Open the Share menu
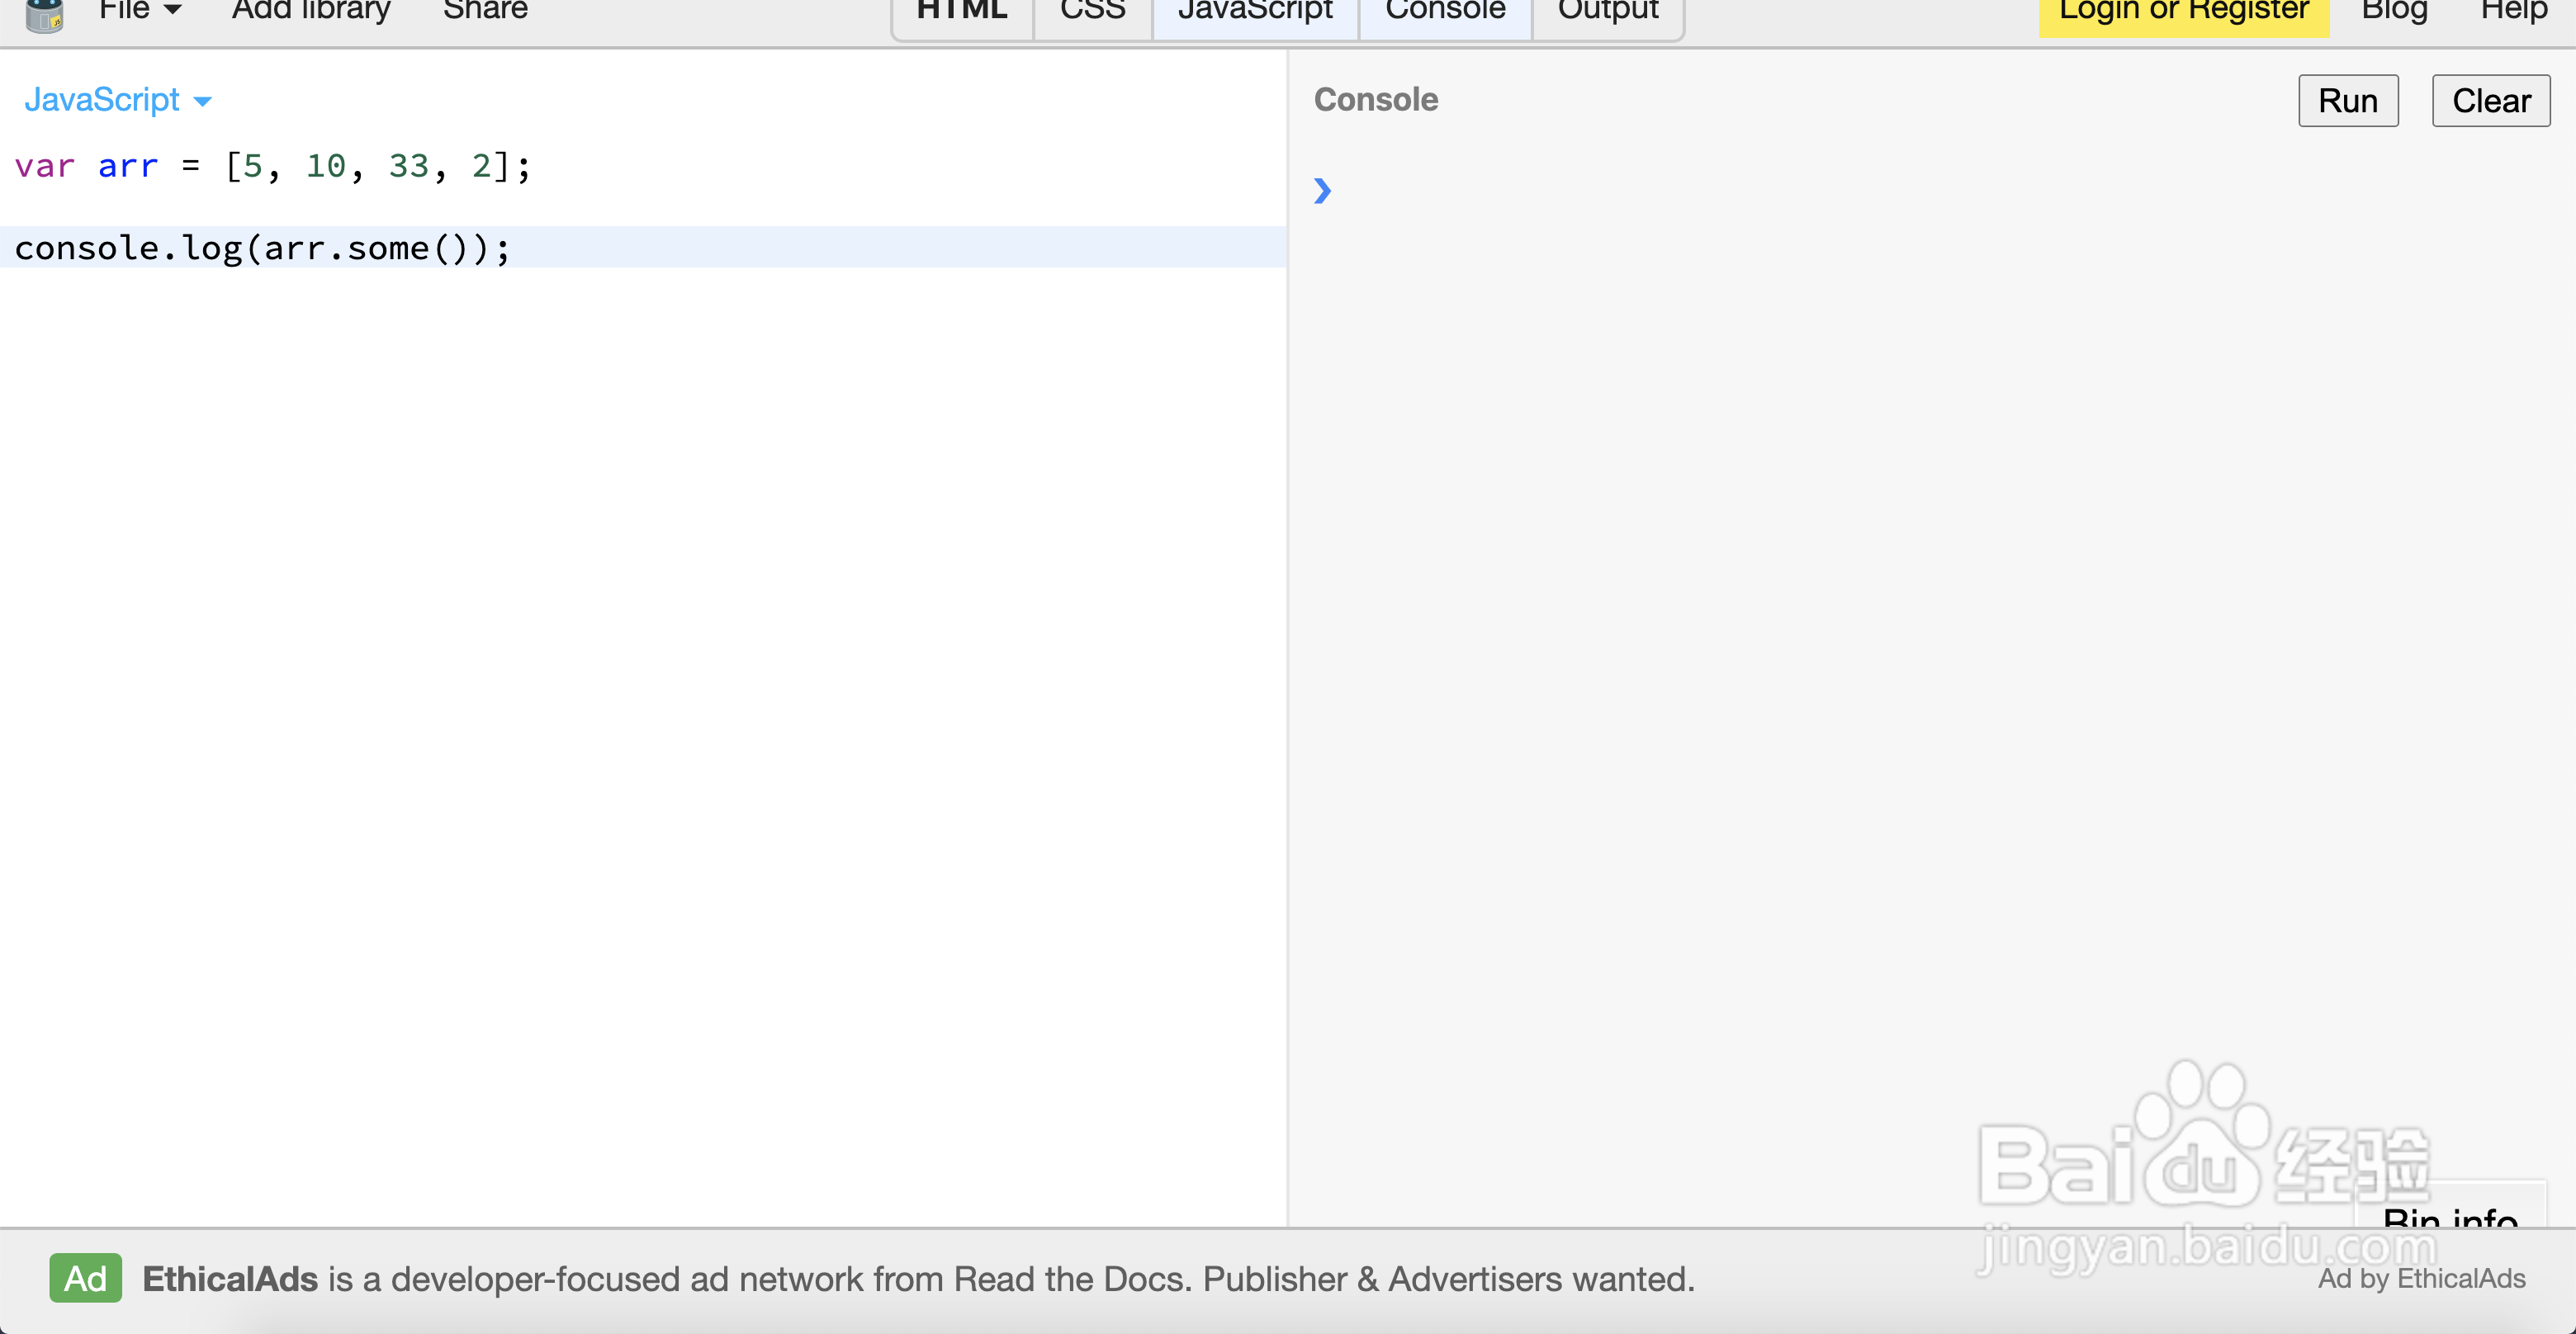Screen dimensions: 2576x1334 click(485, 10)
